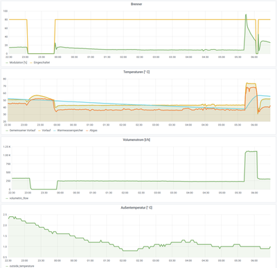Toggle the volumetric_flow legend entry

19,198
